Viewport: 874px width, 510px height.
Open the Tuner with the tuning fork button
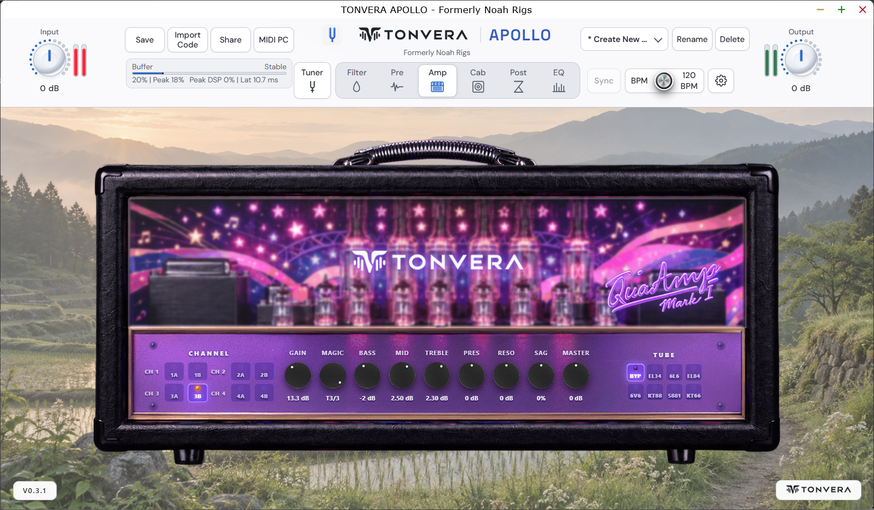click(x=312, y=80)
